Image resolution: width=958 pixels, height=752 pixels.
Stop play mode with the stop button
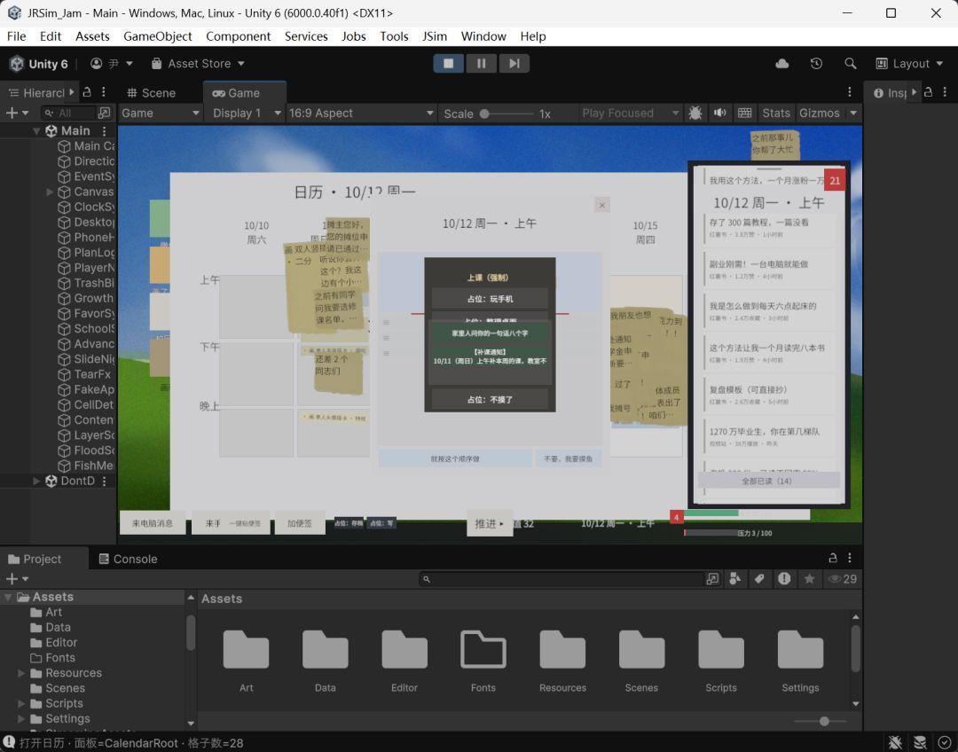click(449, 64)
